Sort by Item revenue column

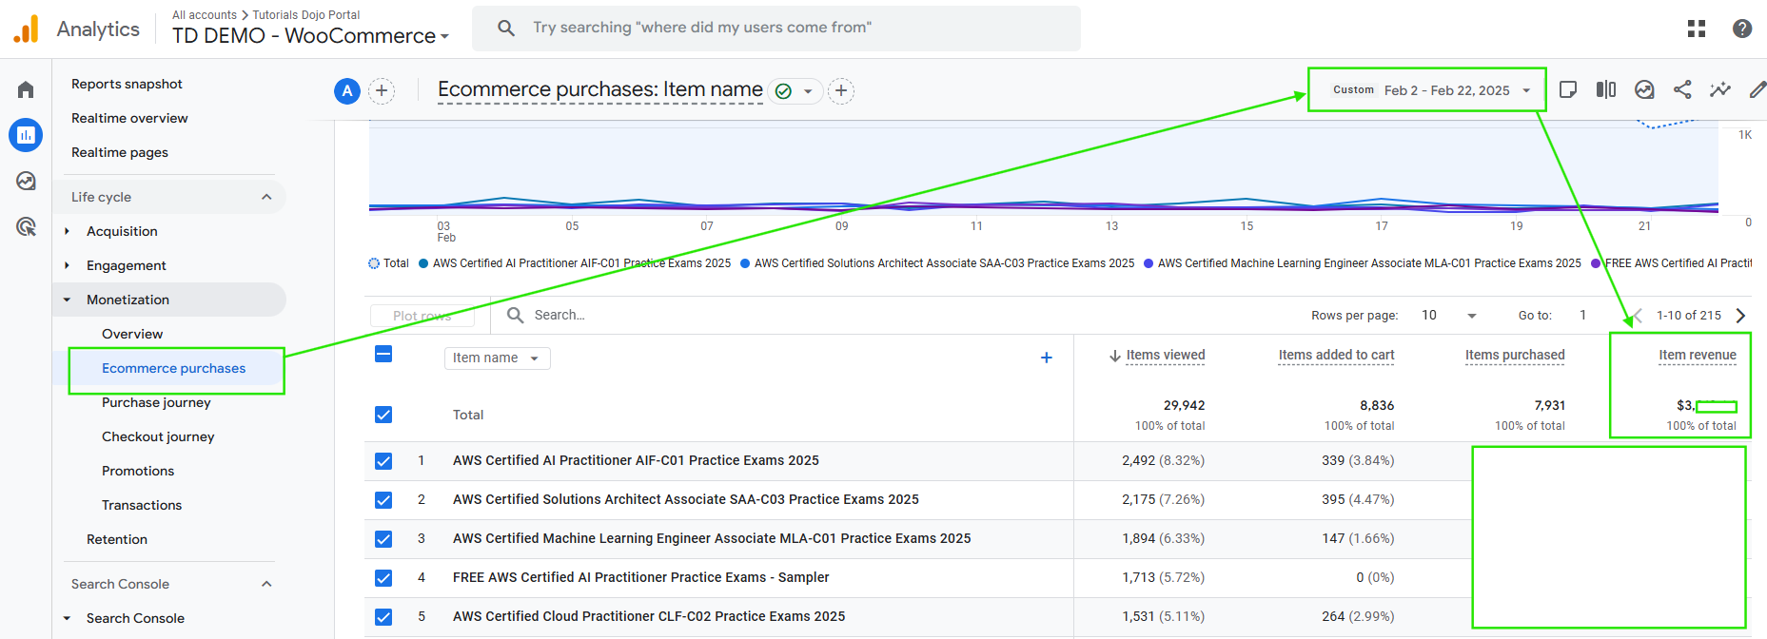(x=1698, y=356)
